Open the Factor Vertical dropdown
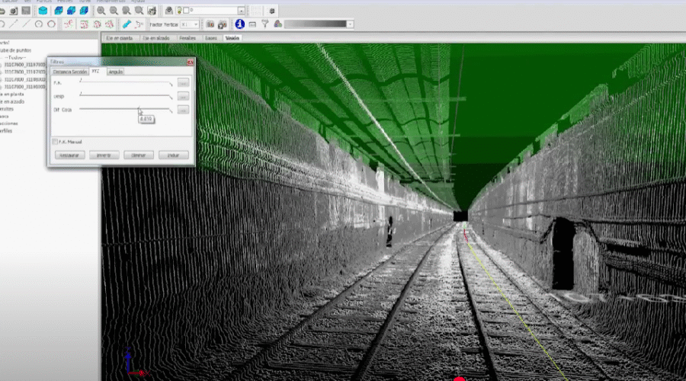 [194, 24]
